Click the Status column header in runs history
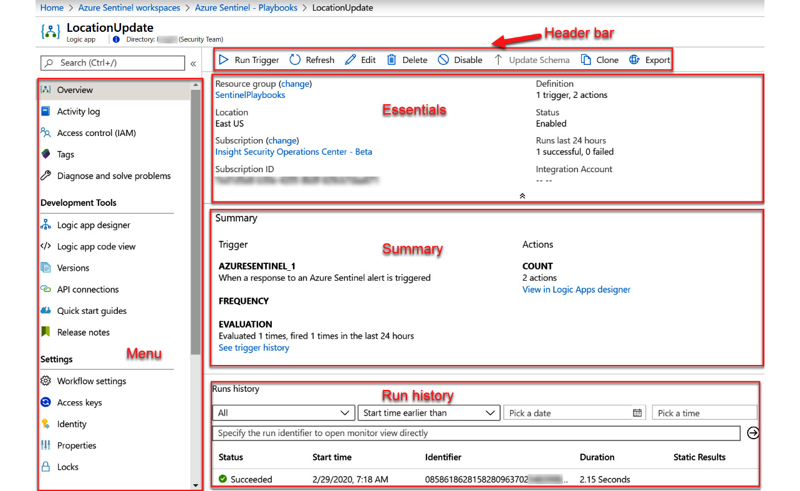800x491 pixels. coord(231,457)
